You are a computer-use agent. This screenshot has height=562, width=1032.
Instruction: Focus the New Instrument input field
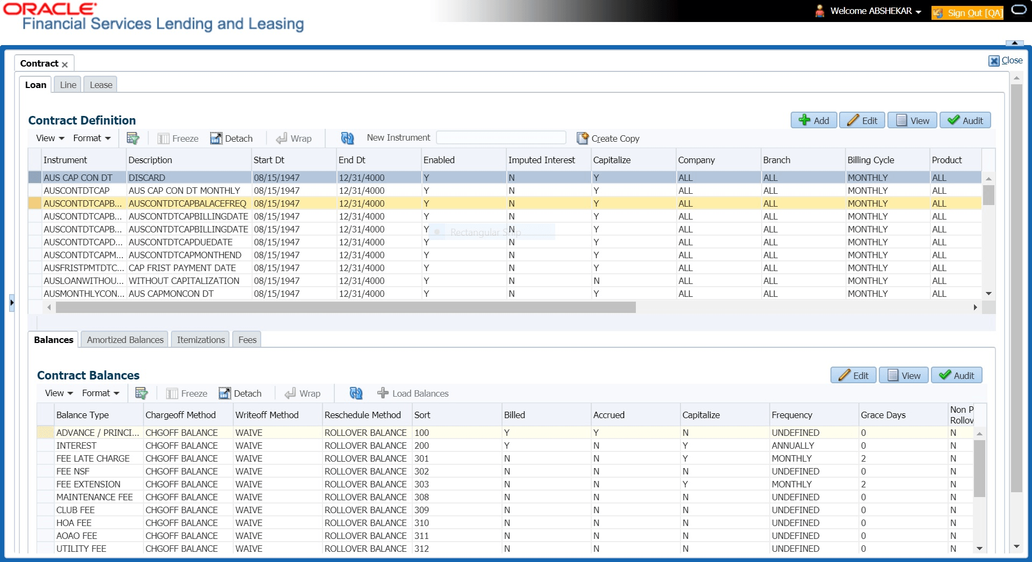(501, 138)
